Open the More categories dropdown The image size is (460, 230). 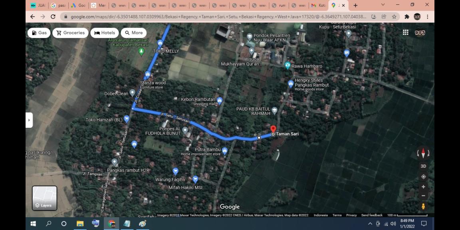coord(133,33)
